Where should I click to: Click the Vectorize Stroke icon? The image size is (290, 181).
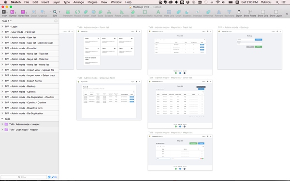pyautogui.click(x=145, y=12)
